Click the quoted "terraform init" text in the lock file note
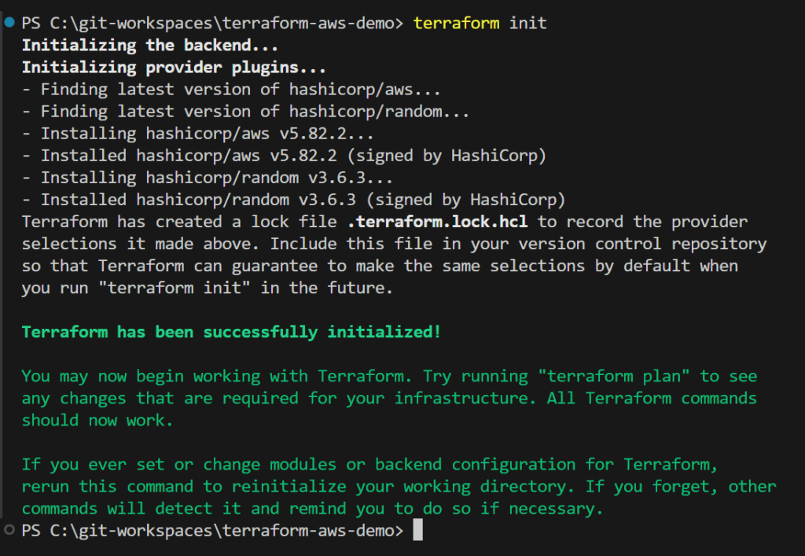The width and height of the screenshot is (805, 556). [174, 288]
